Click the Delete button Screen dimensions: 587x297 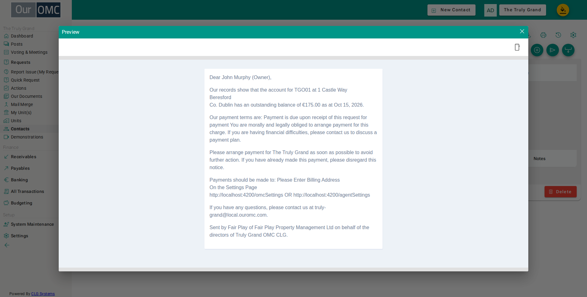(x=560, y=192)
